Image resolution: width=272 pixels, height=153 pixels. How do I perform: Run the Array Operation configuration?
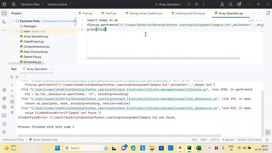pos(189,4)
